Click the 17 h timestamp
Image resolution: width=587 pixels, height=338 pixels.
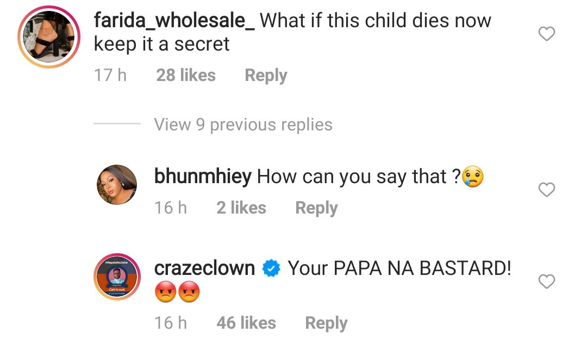tap(110, 75)
